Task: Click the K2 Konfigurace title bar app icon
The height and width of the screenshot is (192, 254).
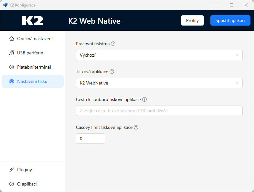Action: (x=5, y=5)
